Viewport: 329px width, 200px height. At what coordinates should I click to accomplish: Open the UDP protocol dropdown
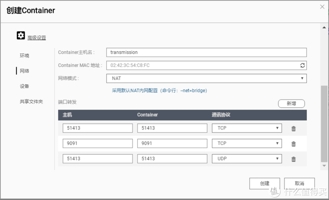(247, 158)
